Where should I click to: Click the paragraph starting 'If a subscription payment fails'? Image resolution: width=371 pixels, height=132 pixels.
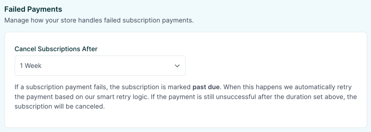pyautogui.click(x=186, y=97)
